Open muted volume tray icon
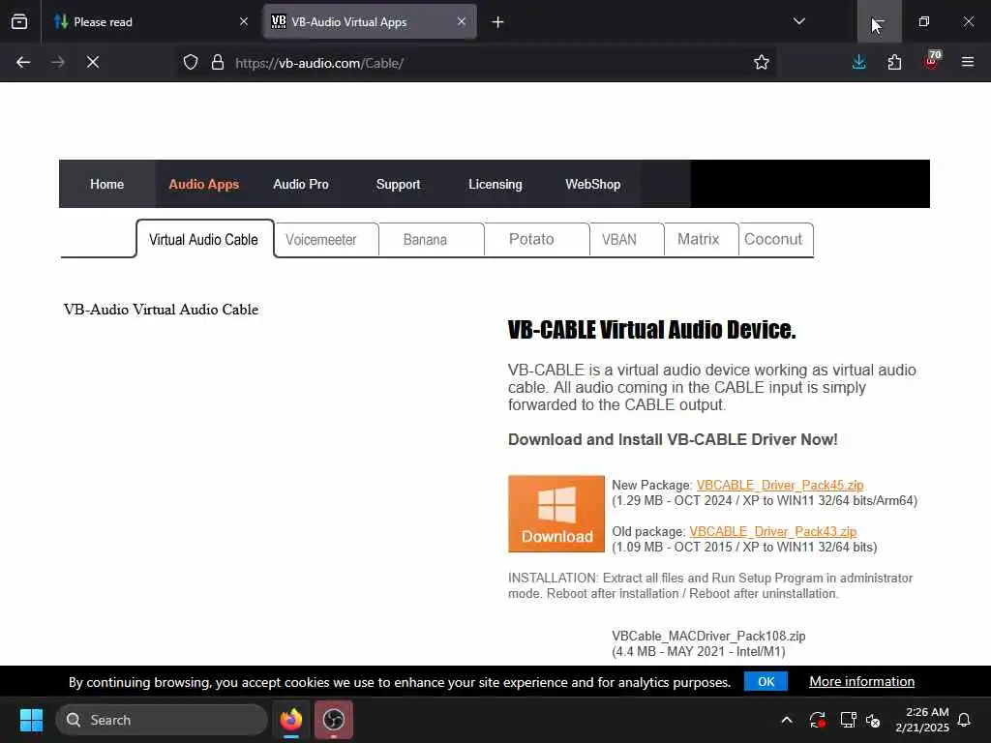Viewport: 991px width, 743px height. point(874,720)
